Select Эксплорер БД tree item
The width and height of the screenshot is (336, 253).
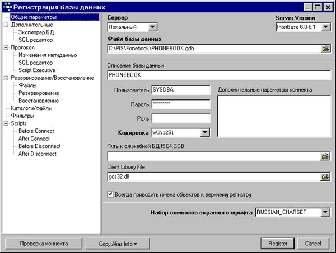[x=36, y=32]
